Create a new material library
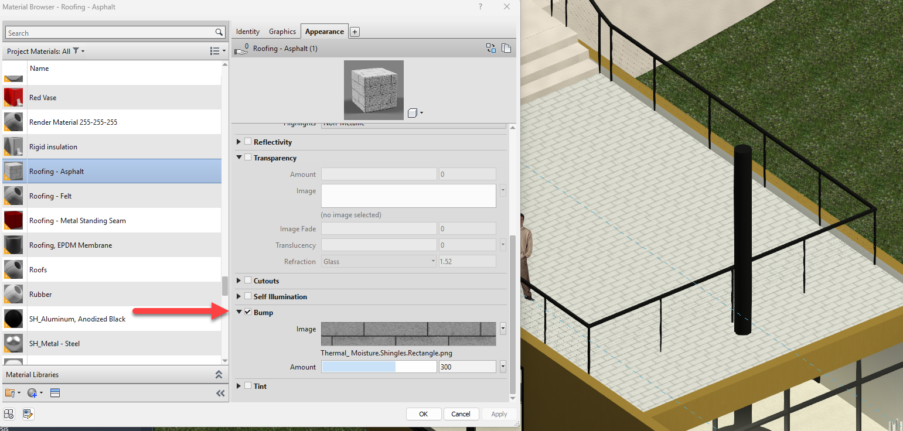This screenshot has height=431, width=903. (32, 393)
